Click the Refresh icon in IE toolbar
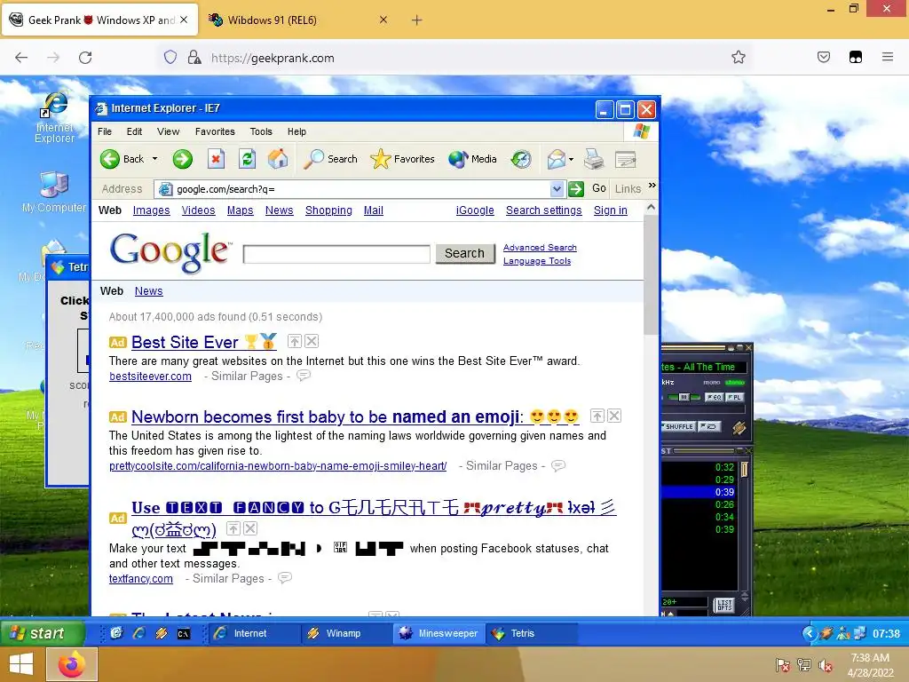This screenshot has height=682, width=909. 248,159
